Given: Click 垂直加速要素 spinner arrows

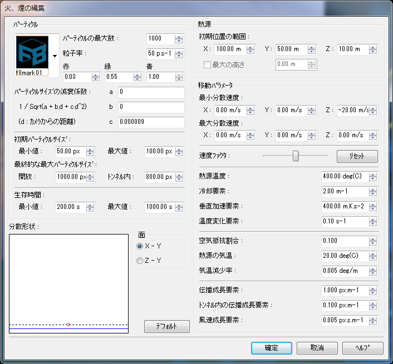Looking at the screenshot, I should pos(373,207).
